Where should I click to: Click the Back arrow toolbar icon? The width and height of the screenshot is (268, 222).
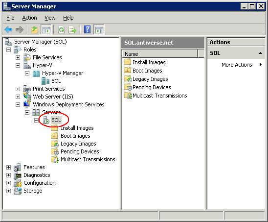tap(8, 29)
